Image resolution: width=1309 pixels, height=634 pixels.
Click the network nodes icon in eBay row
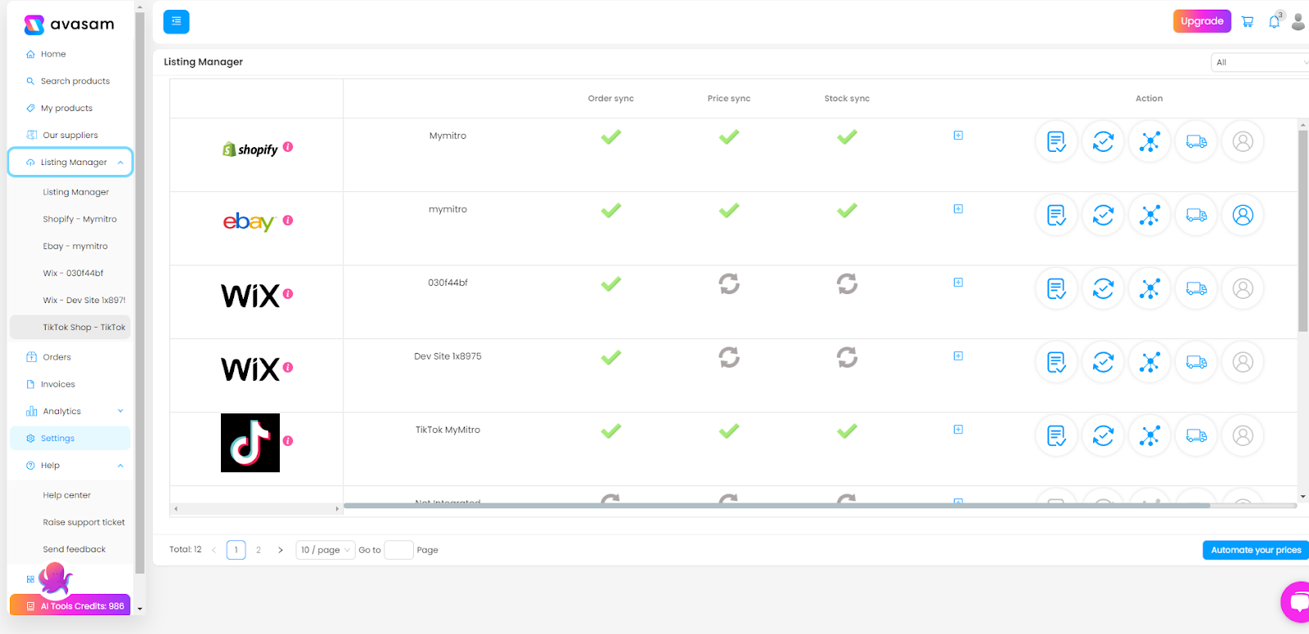pos(1149,215)
